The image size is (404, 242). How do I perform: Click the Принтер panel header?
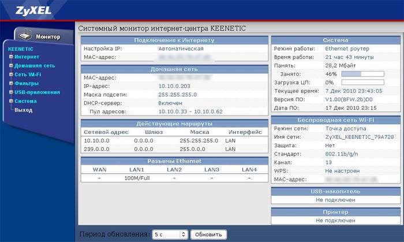tap(336, 212)
